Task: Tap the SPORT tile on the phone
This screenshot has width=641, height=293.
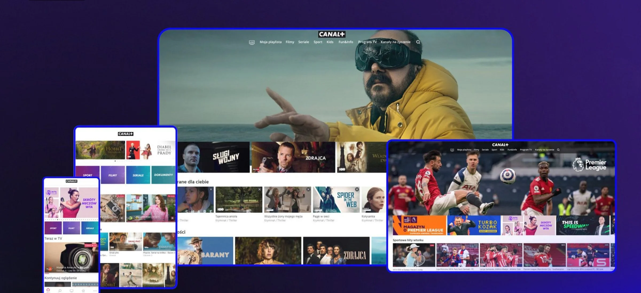Action: (x=53, y=228)
